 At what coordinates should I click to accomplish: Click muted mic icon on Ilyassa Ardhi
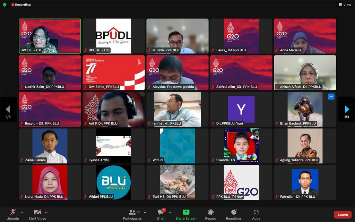[86, 160]
